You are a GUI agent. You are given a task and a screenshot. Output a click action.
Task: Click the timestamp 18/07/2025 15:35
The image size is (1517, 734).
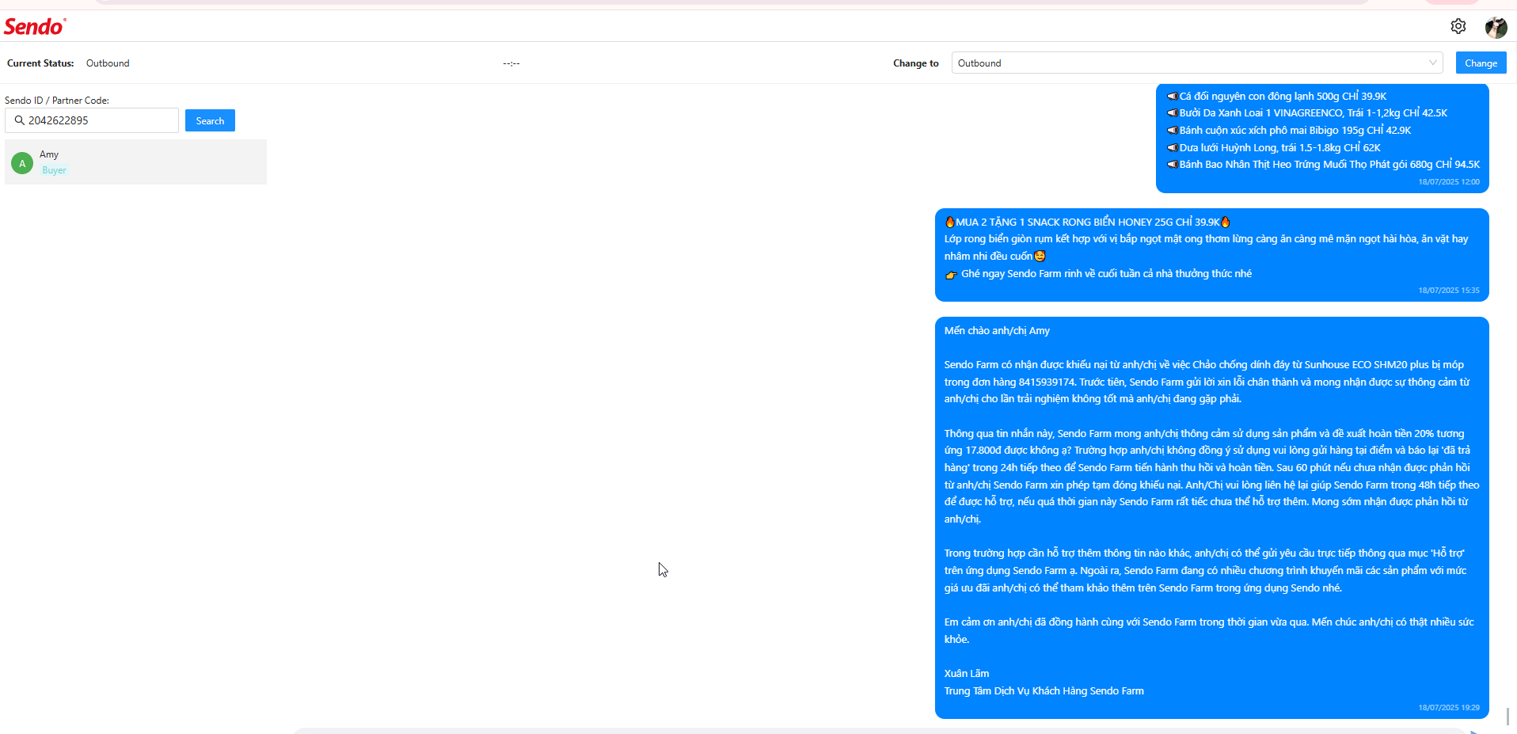[x=1449, y=291]
